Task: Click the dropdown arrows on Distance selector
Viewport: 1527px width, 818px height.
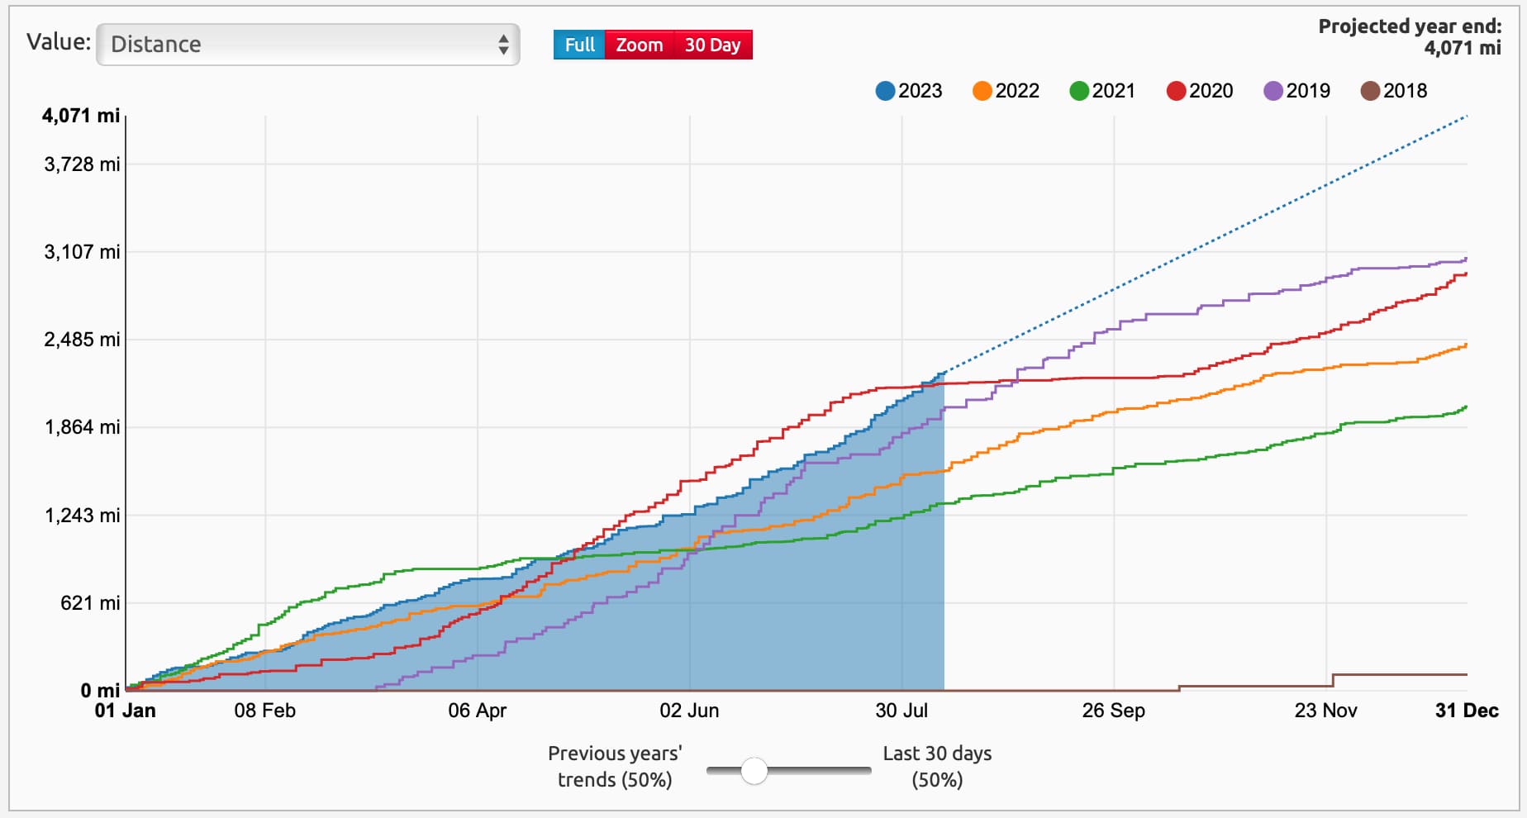Action: [502, 45]
